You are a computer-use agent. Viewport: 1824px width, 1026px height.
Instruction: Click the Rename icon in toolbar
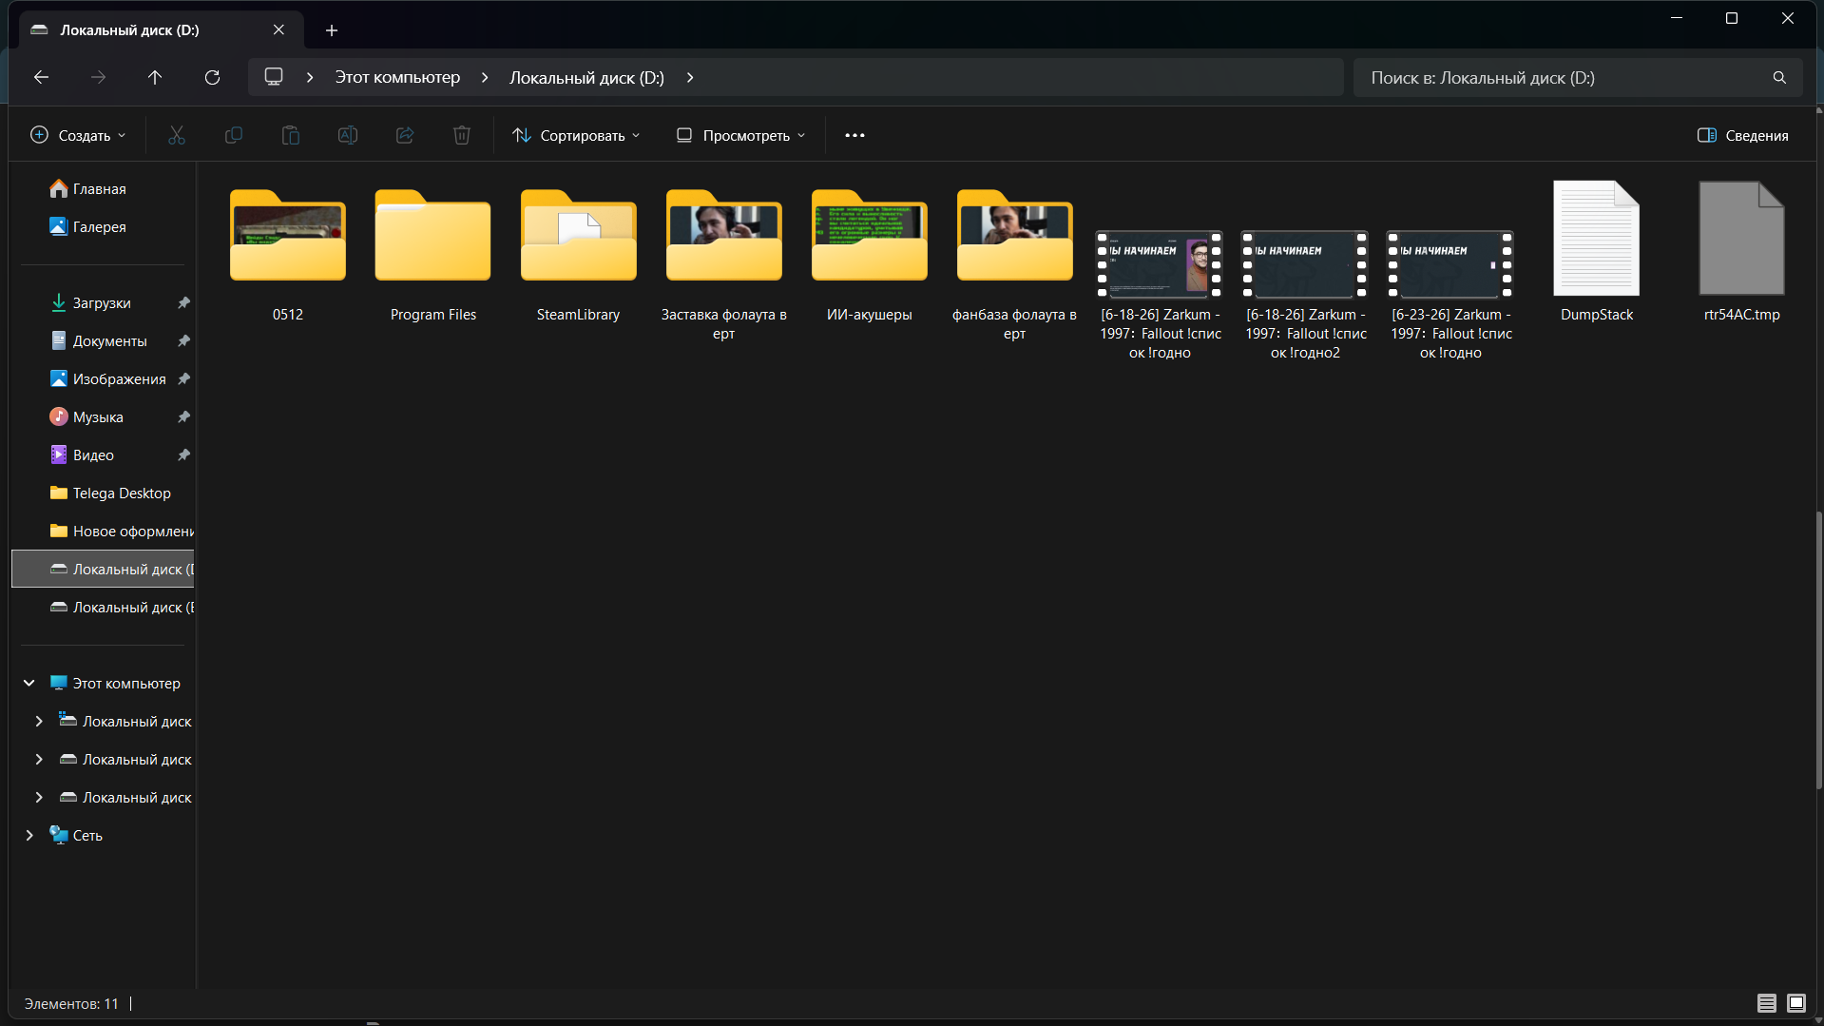pyautogui.click(x=347, y=135)
